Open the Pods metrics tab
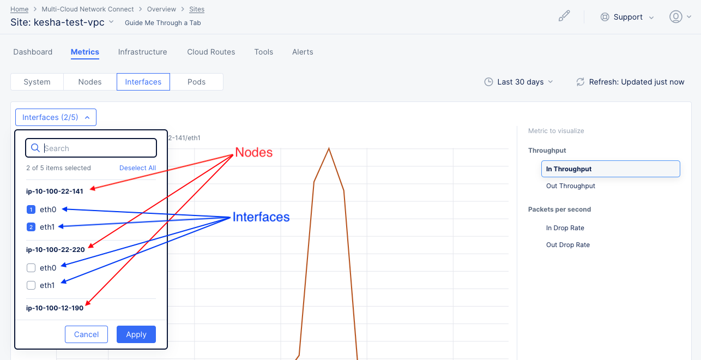Viewport: 701px width, 360px height. pyautogui.click(x=197, y=81)
